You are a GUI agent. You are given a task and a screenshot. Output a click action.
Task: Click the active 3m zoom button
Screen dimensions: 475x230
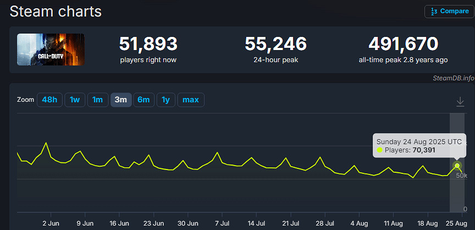pos(120,100)
